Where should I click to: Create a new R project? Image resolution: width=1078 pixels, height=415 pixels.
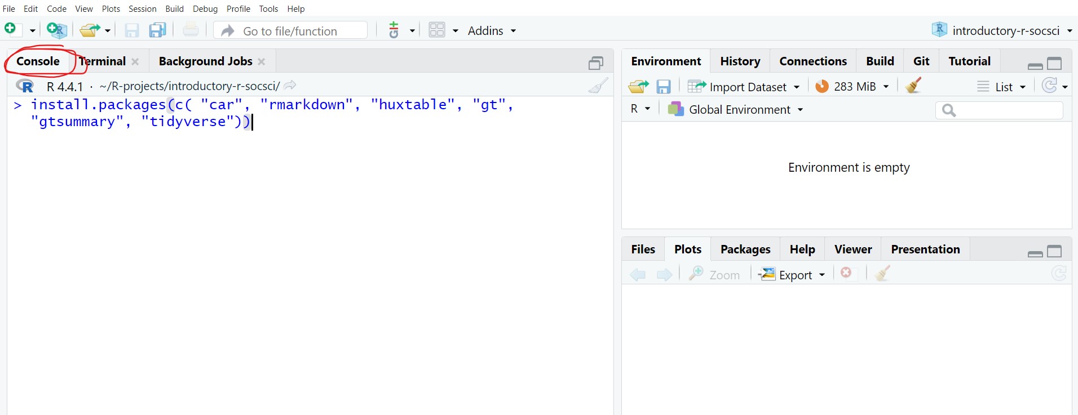(56, 30)
